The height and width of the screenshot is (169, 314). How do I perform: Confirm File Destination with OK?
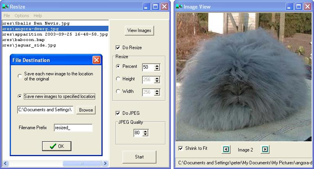pyautogui.click(x=57, y=146)
